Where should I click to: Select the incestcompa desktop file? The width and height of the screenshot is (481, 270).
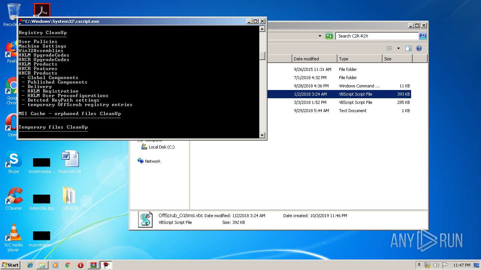(41, 165)
